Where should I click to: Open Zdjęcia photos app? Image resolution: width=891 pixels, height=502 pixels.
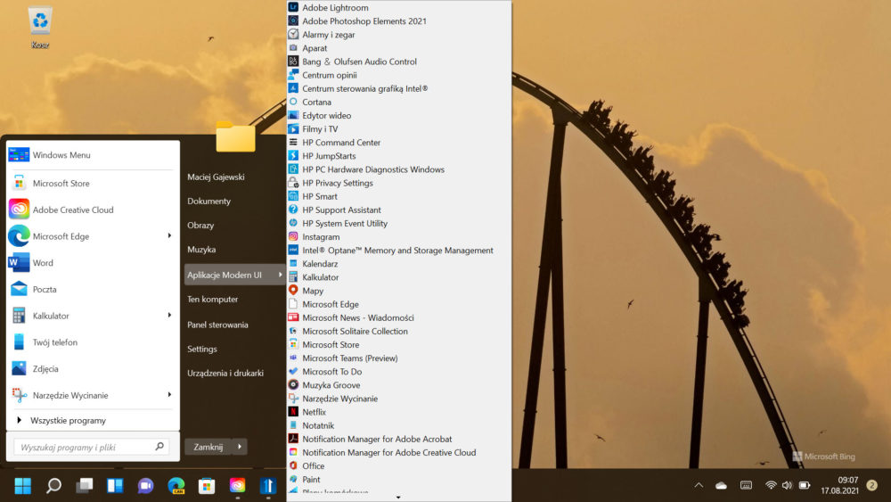(92, 369)
